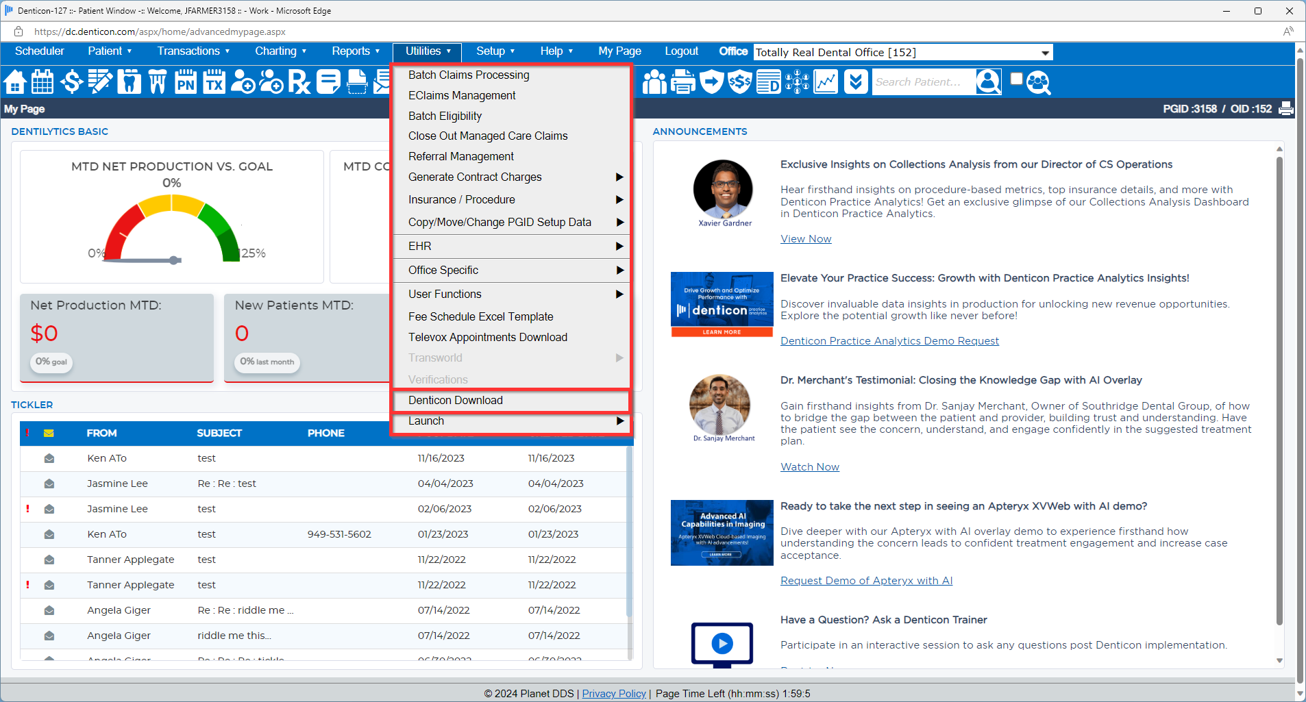Expand the EHR submenu

[x=511, y=246]
